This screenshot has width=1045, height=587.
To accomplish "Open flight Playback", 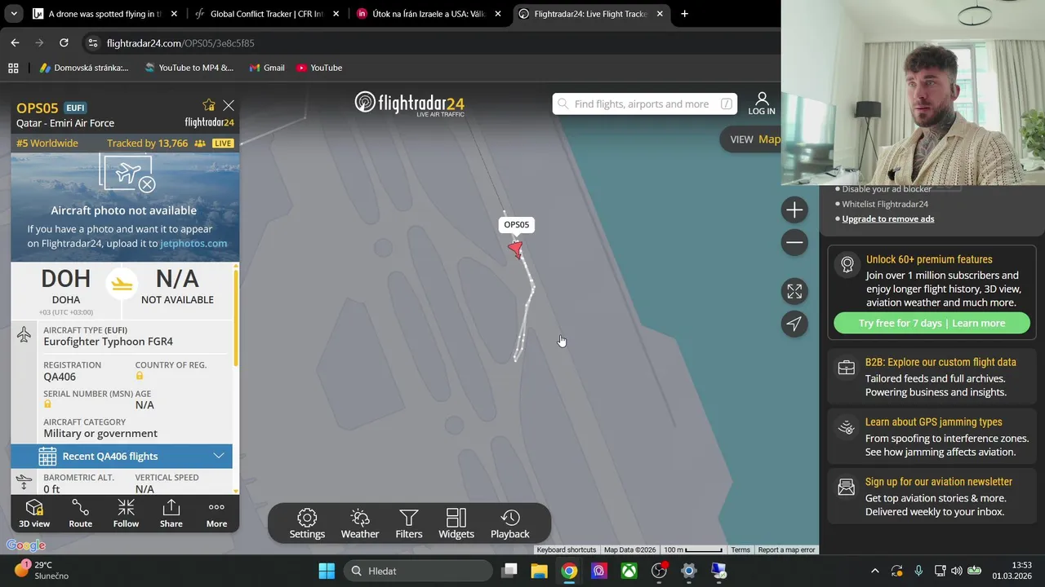I will pos(510,523).
